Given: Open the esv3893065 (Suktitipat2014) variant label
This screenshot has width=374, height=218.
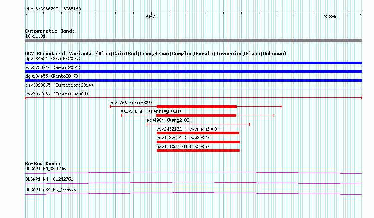Looking at the screenshot, I should click(59, 85).
